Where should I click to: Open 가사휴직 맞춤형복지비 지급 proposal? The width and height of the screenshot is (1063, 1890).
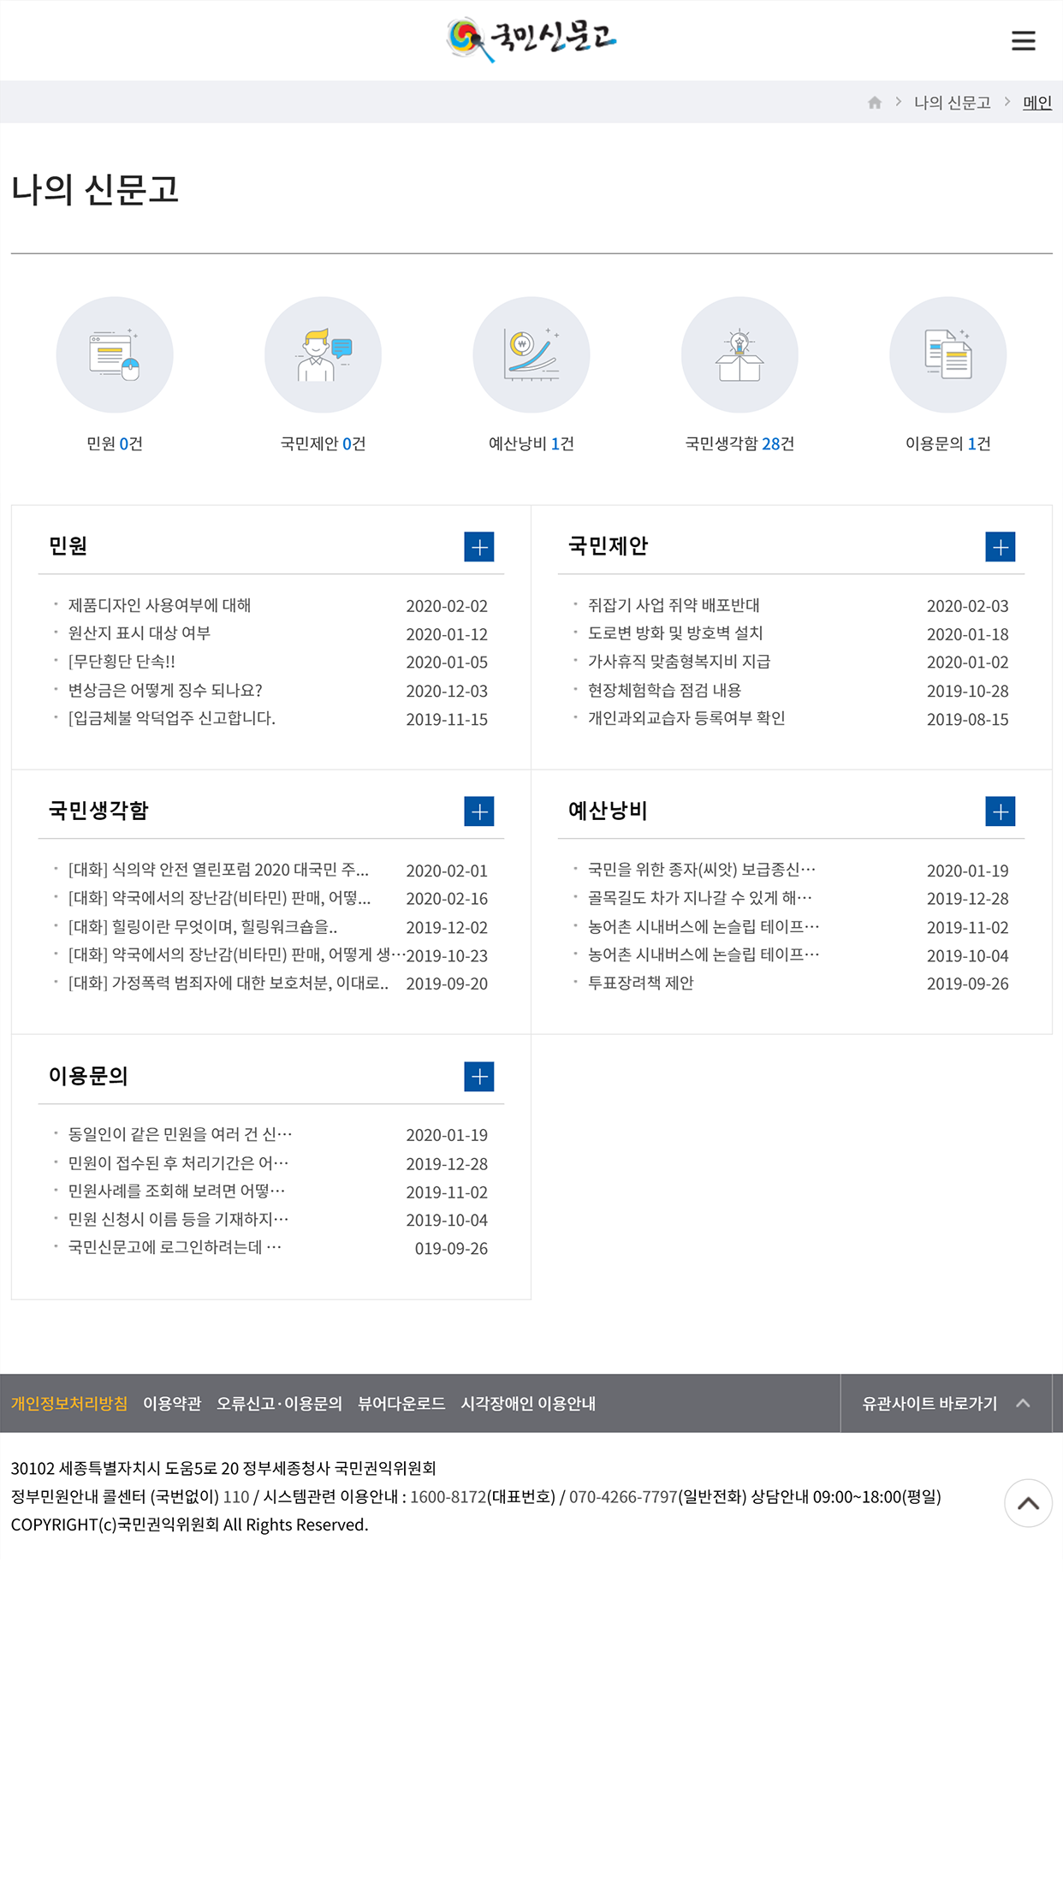(x=679, y=662)
